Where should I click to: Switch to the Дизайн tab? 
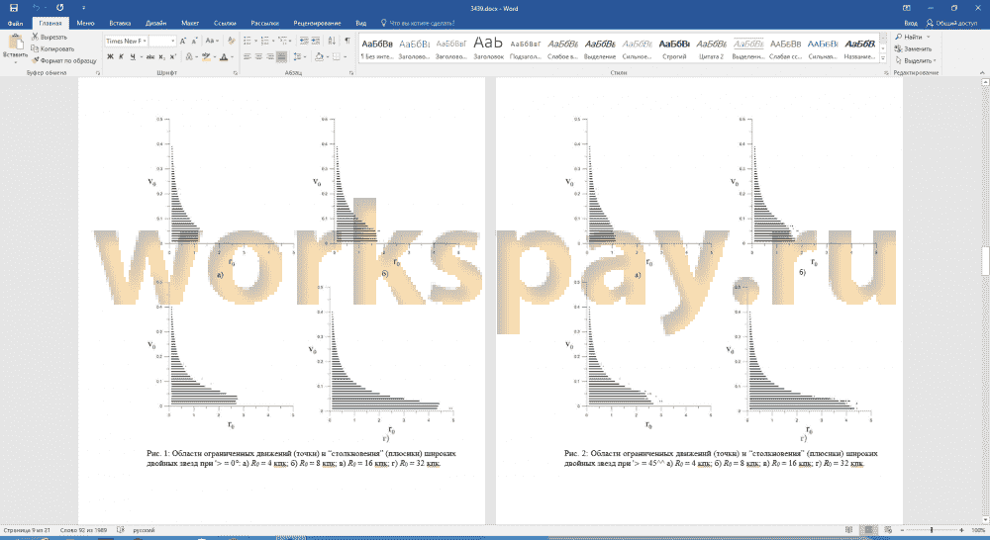(x=156, y=24)
